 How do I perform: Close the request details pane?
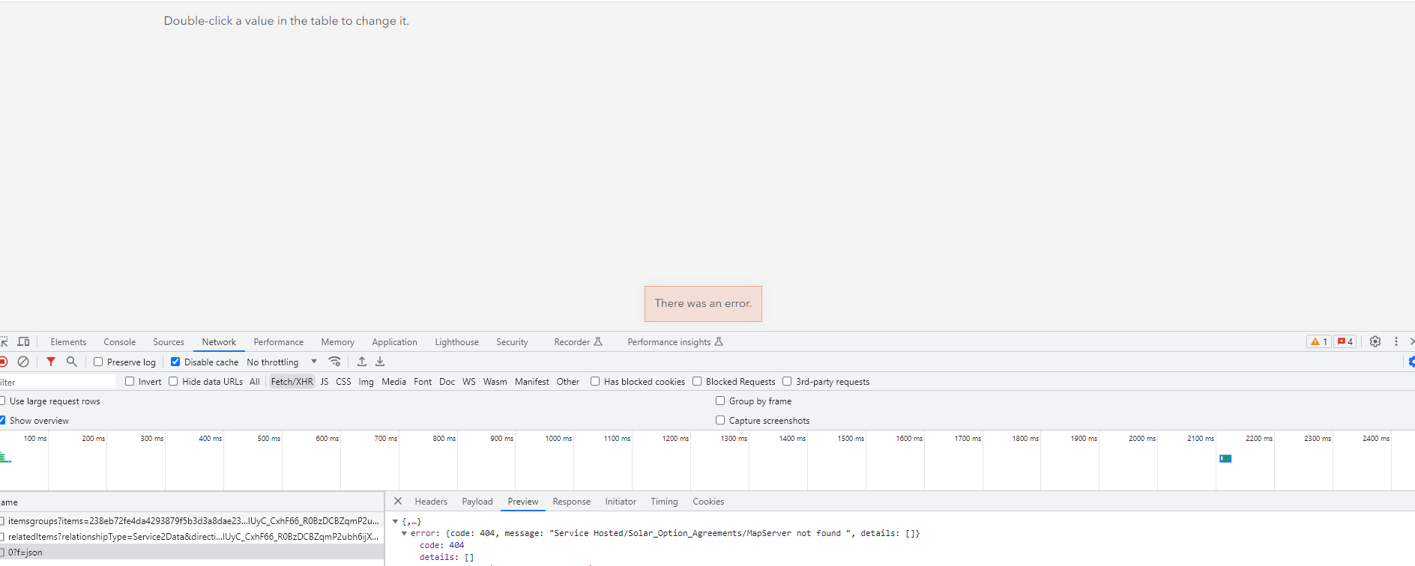[x=398, y=502]
